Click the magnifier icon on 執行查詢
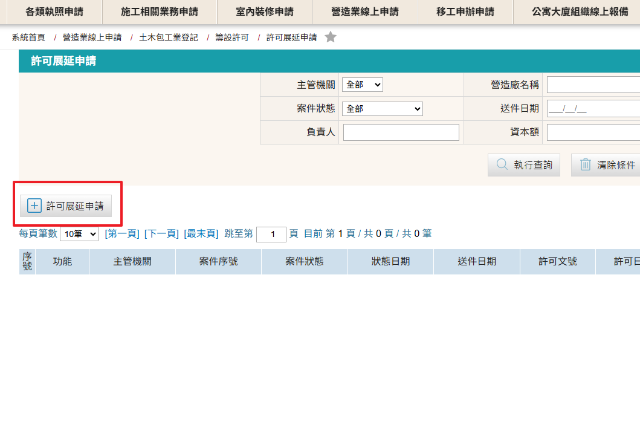Viewport: 640px width, 428px height. 502,165
